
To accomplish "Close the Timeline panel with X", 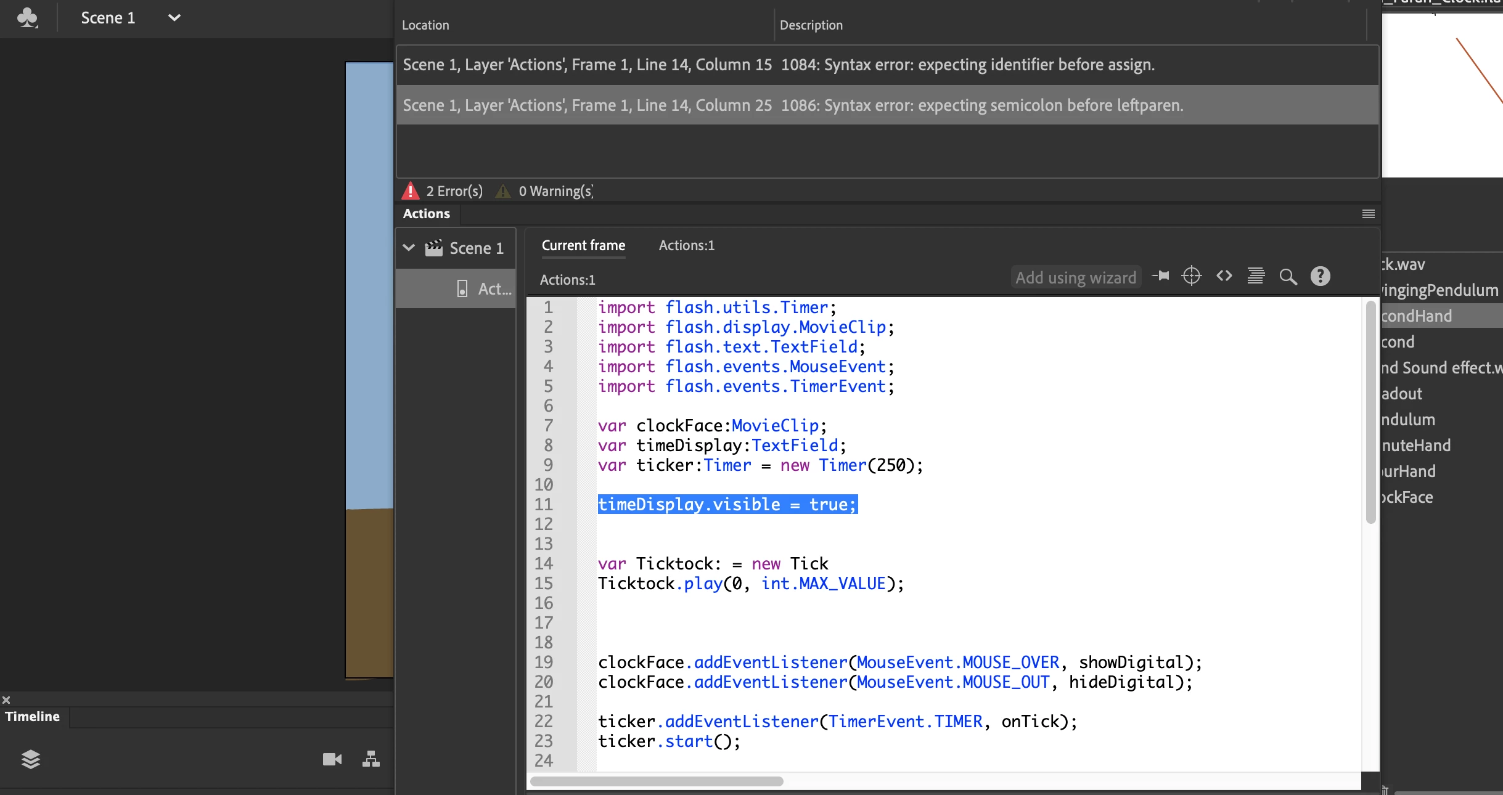I will [x=6, y=700].
